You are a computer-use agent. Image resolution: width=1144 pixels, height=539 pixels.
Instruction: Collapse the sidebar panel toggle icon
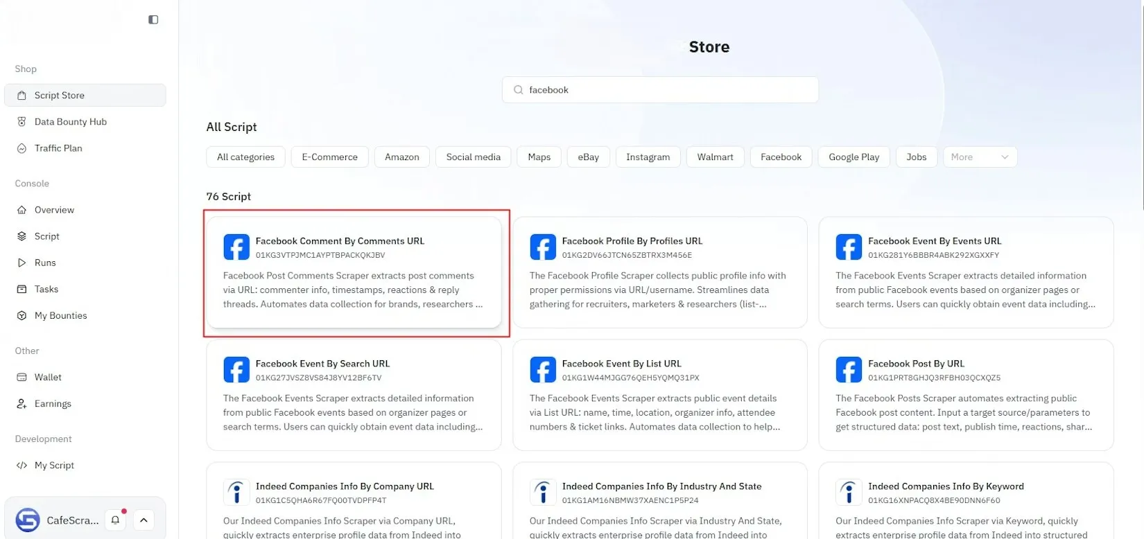coord(153,19)
